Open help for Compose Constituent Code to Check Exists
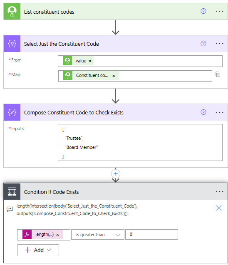Viewport: 228px width, 265px height. click(203, 112)
